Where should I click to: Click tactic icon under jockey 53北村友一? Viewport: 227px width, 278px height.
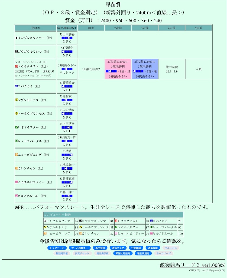tap(67, 100)
